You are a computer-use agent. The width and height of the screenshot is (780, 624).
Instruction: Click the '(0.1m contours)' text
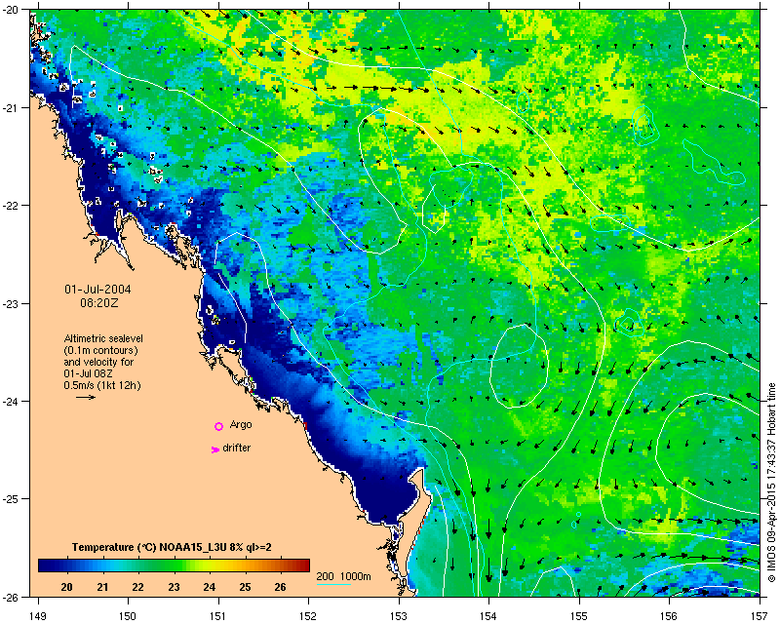pyautogui.click(x=101, y=350)
